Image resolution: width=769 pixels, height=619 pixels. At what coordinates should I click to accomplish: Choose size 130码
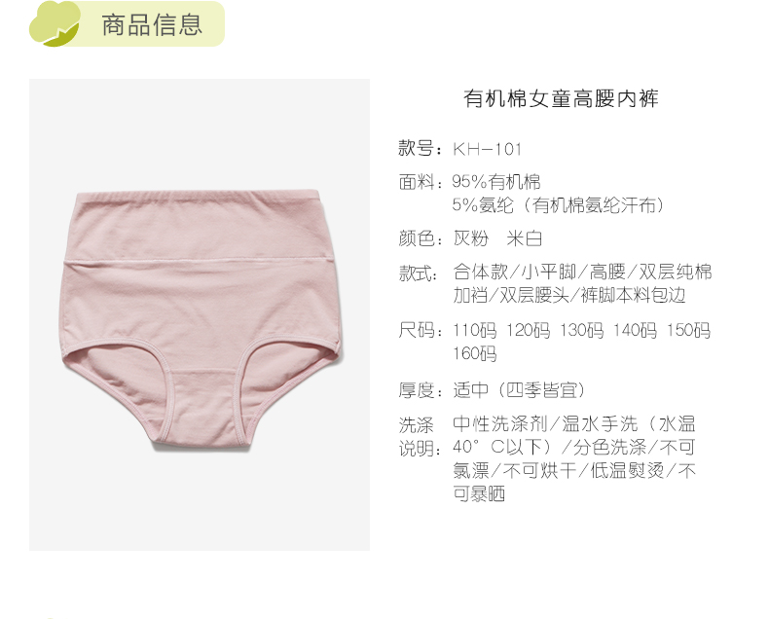(581, 330)
